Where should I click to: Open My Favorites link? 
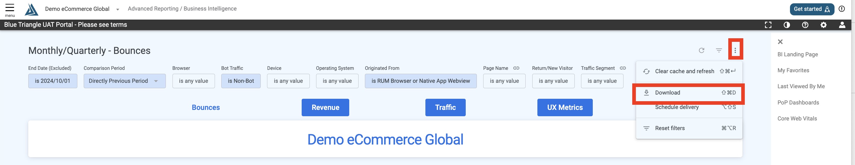pos(793,70)
